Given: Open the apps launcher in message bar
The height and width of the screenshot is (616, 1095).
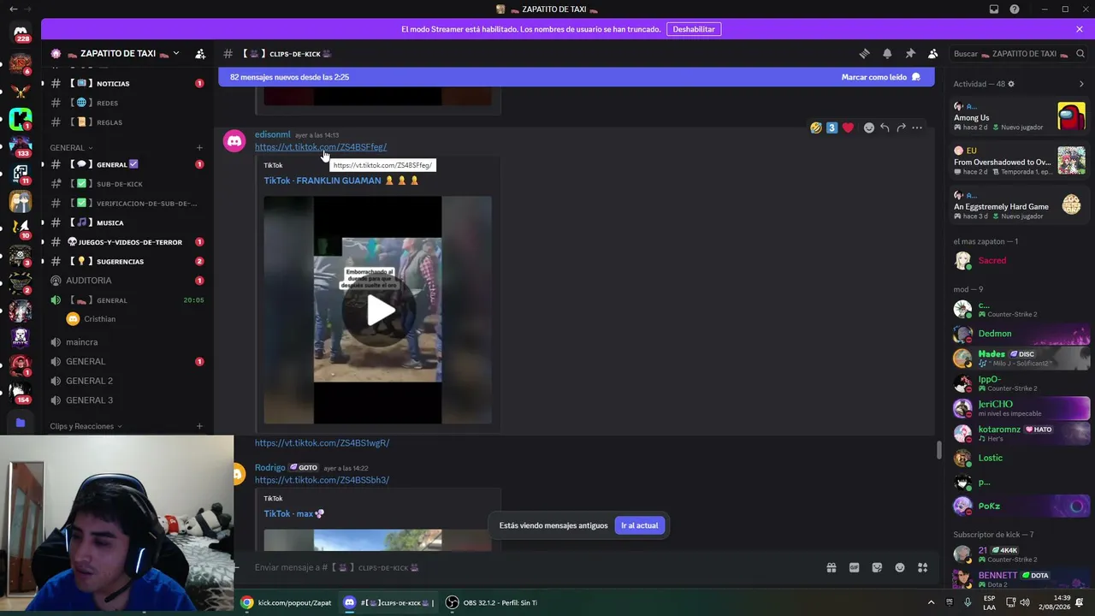Looking at the screenshot, I should 922,567.
